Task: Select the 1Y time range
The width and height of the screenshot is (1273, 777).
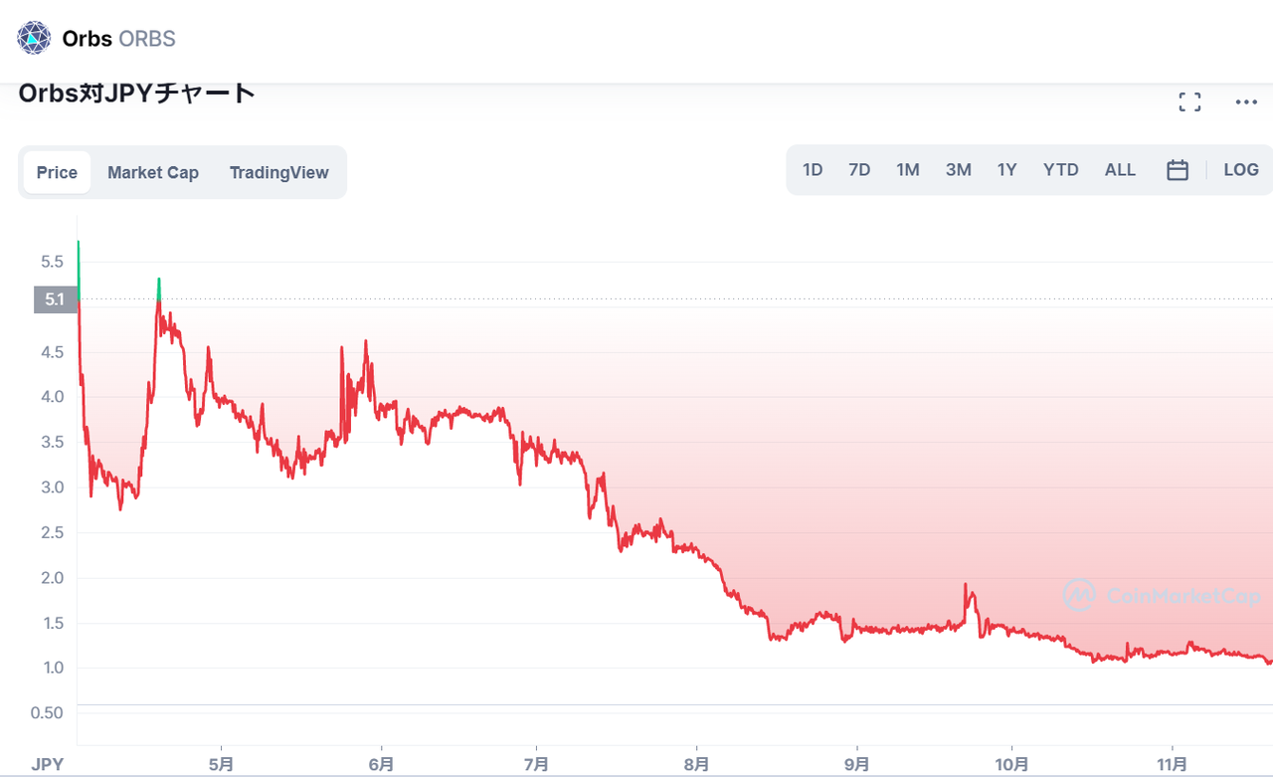Action: [x=1006, y=170]
